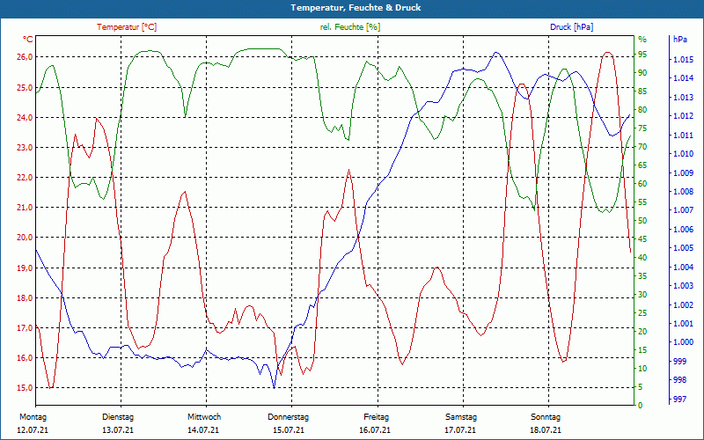Click the '90' humidity axis tick
The height and width of the screenshot is (440, 704).
coord(642,73)
